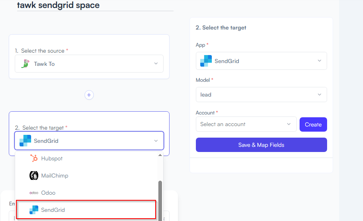Click the title field tawk sendgrid space
This screenshot has width=363, height=221.
pos(95,5)
